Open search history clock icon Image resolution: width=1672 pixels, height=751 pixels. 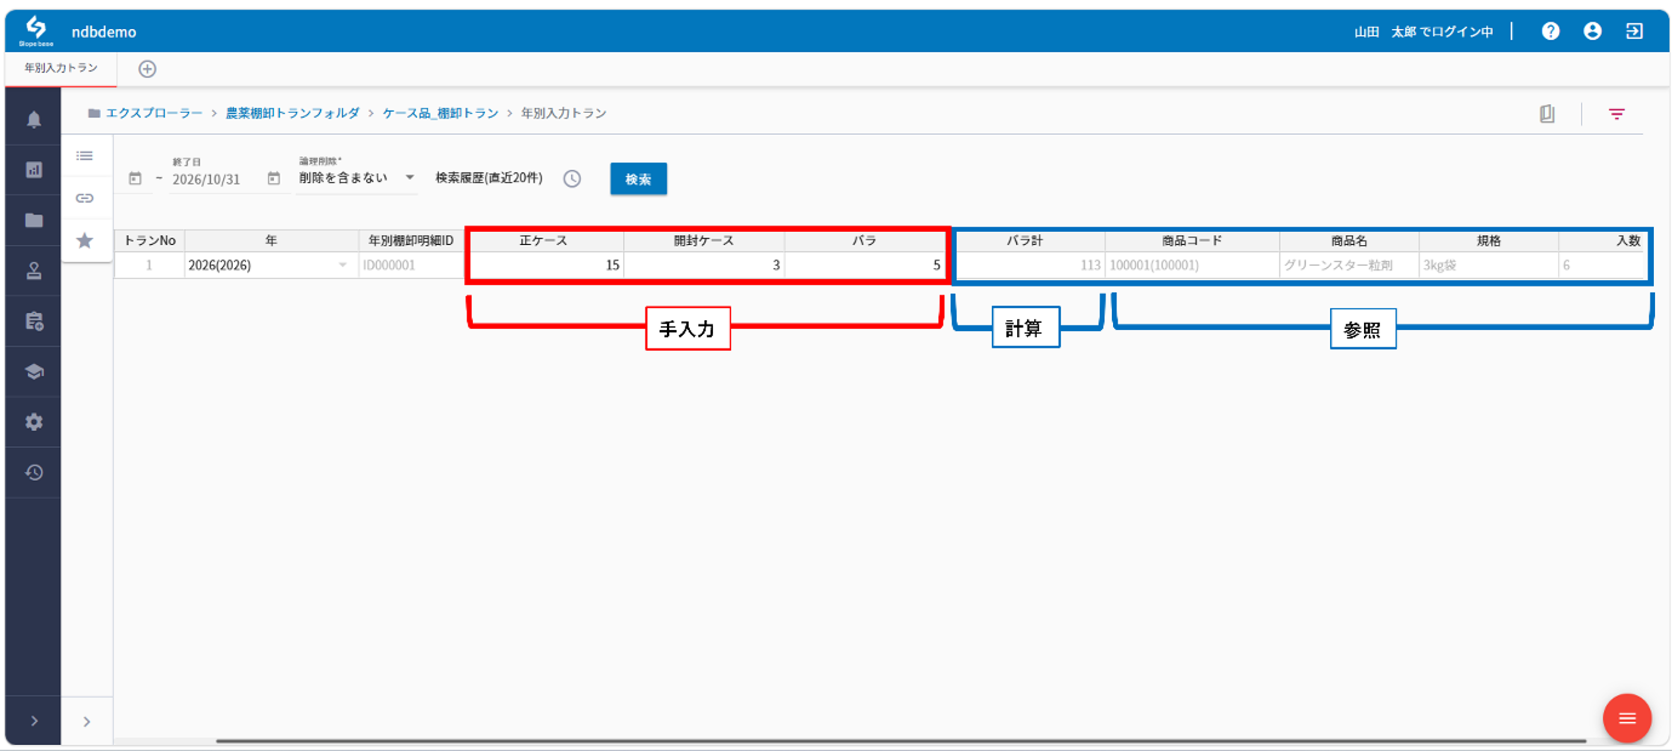click(572, 178)
